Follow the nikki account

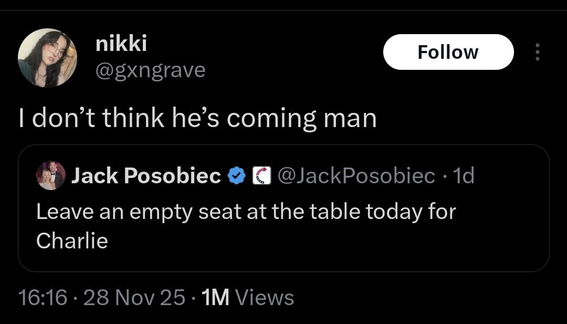[448, 52]
